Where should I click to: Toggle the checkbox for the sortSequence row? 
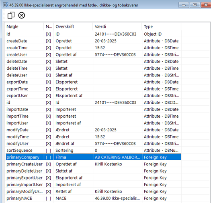pyautogui.click(x=48, y=151)
